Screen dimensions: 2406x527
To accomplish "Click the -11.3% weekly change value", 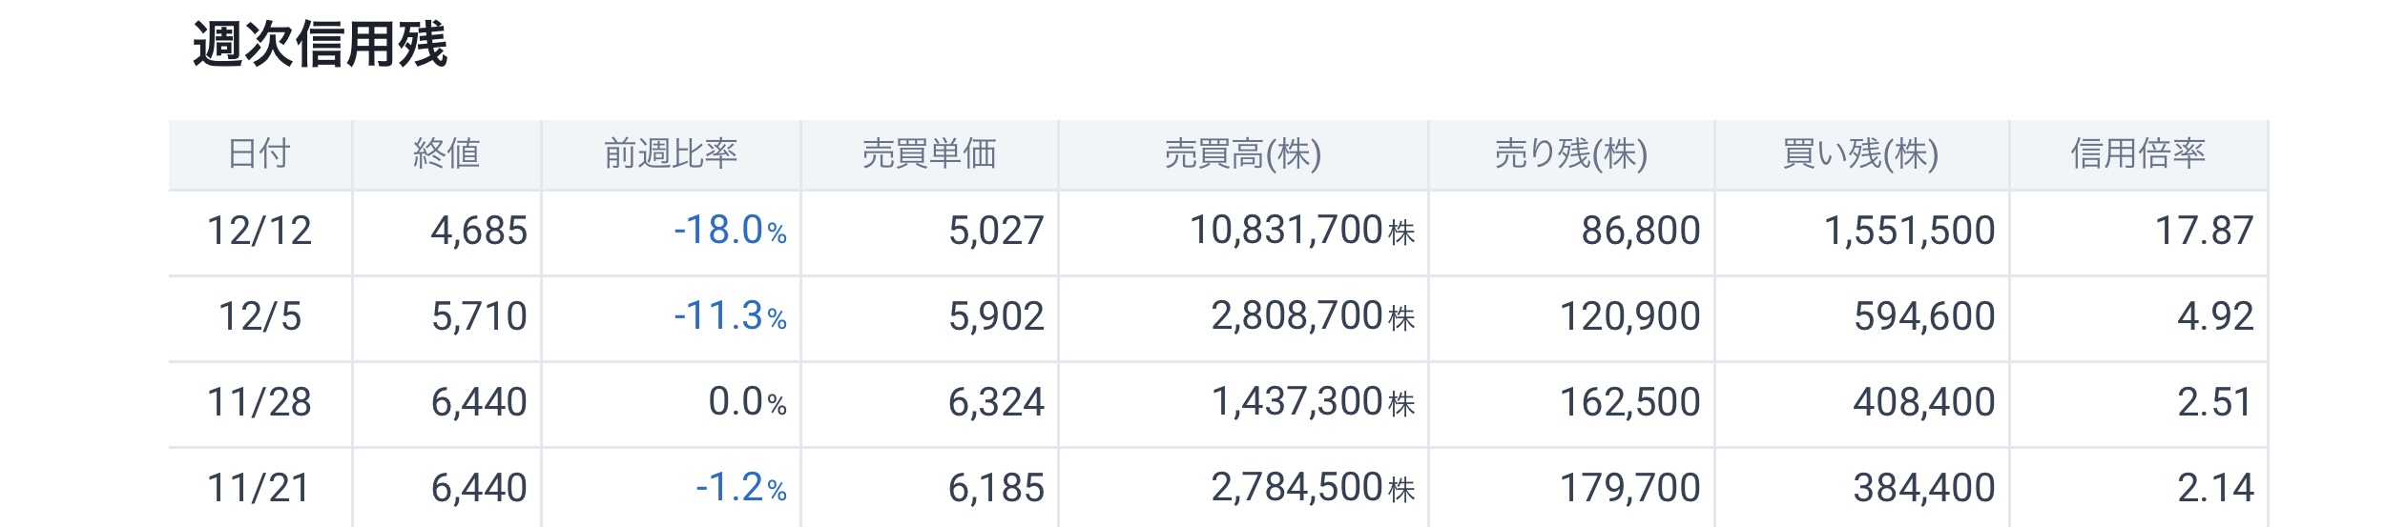I will click(x=730, y=316).
